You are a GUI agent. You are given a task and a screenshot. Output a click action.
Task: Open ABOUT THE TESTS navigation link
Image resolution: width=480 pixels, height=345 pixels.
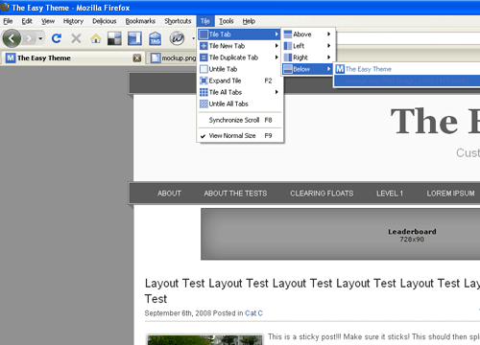(x=235, y=194)
